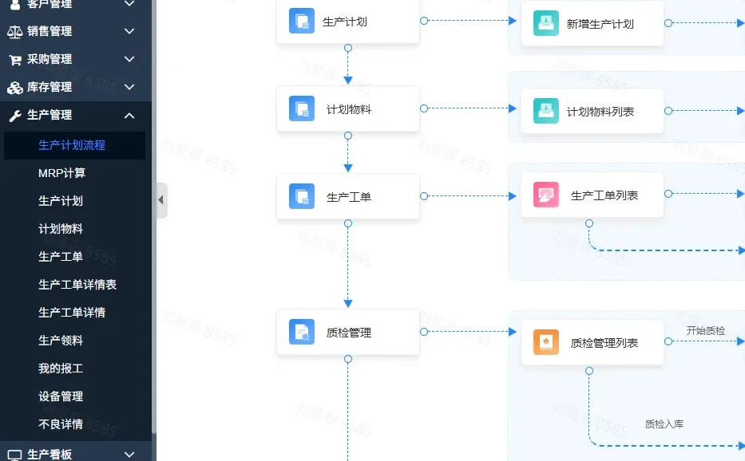Image resolution: width=745 pixels, height=461 pixels.
Task: Expand the 生产看板 section chevron
Action: [x=130, y=455]
